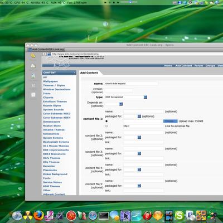Click the name input field
Viewport: 223px width, 223px height.
tap(132, 84)
